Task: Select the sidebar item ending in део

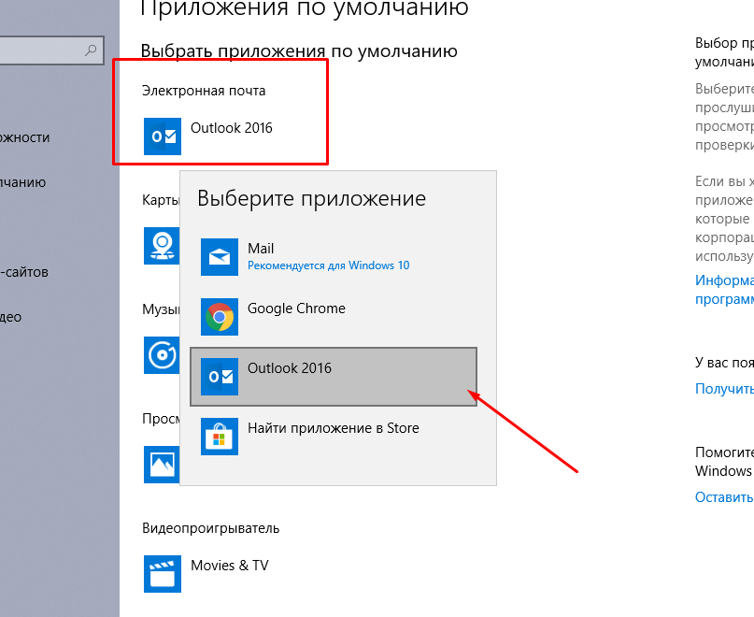Action: click(11, 317)
